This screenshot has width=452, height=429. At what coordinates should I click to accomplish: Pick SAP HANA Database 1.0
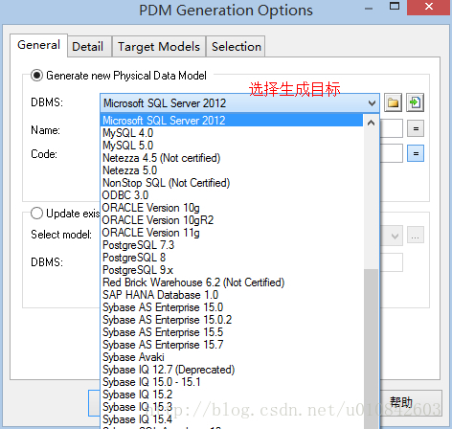tap(232, 295)
